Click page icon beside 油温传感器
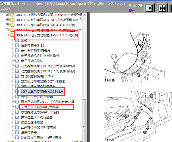 (17, 132)
